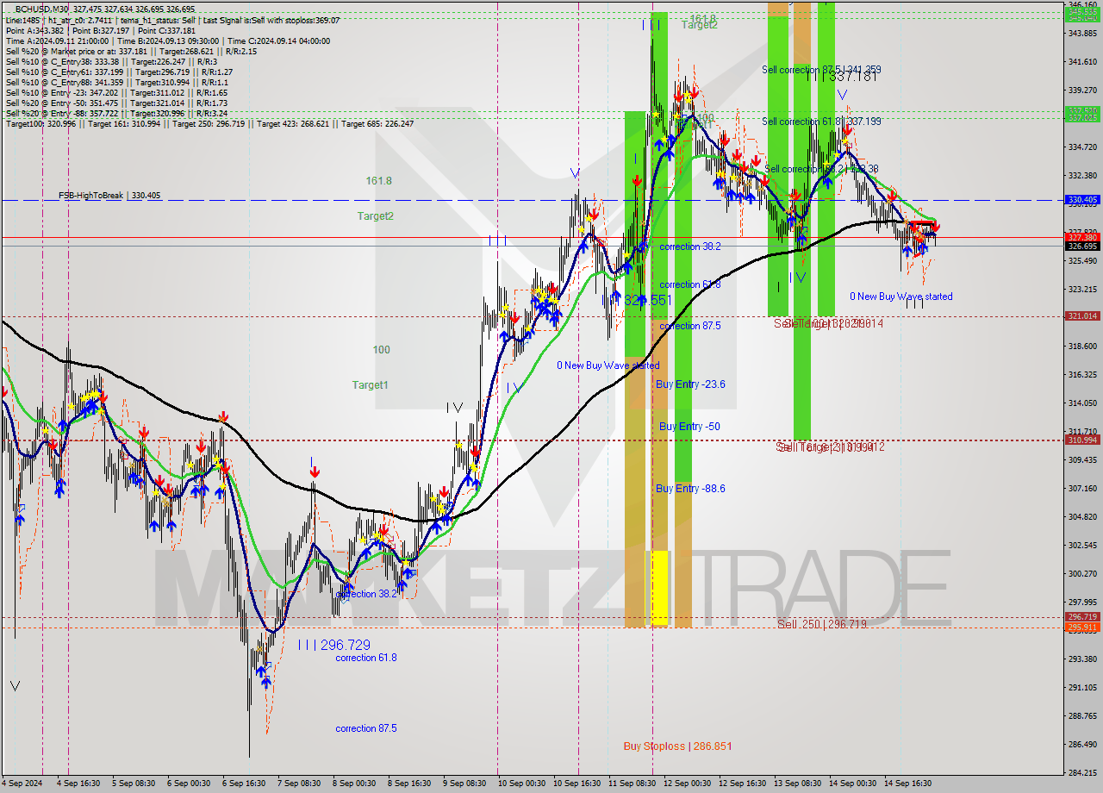Click the '8 Sep 16:30' time label
Image resolution: width=1103 pixels, height=793 pixels.
tap(409, 784)
